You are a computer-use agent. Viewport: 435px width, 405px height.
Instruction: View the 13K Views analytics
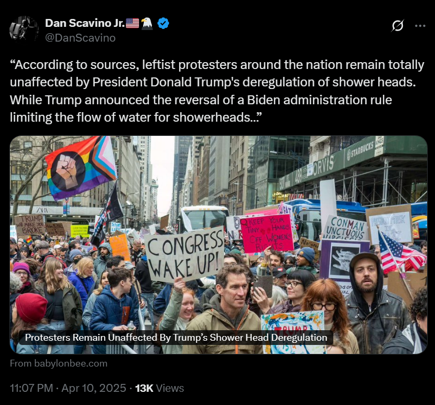(160, 388)
